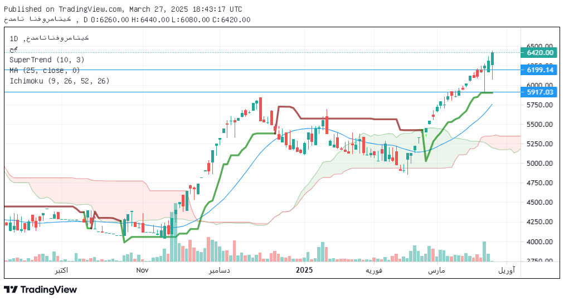Click the Nov label on the time axis
This screenshot has height=301, width=564.
142,270
